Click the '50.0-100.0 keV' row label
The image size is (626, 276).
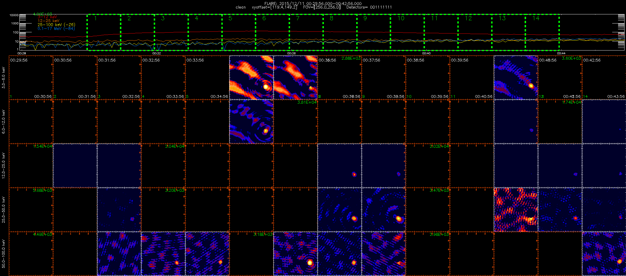click(x=4, y=254)
